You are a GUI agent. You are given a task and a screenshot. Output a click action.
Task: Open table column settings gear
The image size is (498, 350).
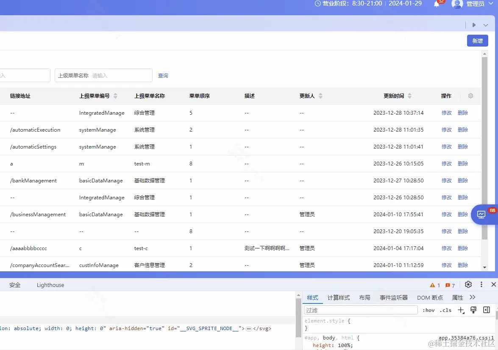(x=471, y=96)
